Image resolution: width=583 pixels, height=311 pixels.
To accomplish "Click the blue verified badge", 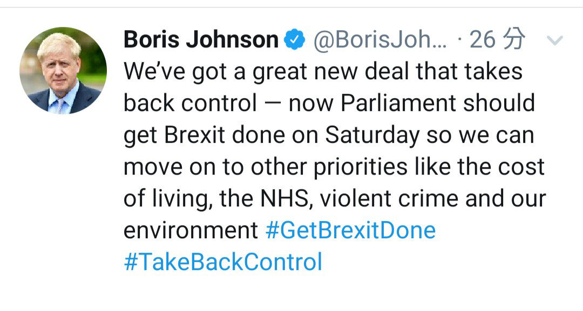I will 295,40.
